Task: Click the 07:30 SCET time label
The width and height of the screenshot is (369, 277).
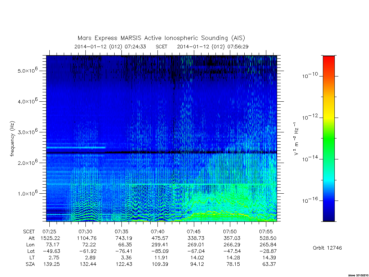Action: click(x=85, y=232)
